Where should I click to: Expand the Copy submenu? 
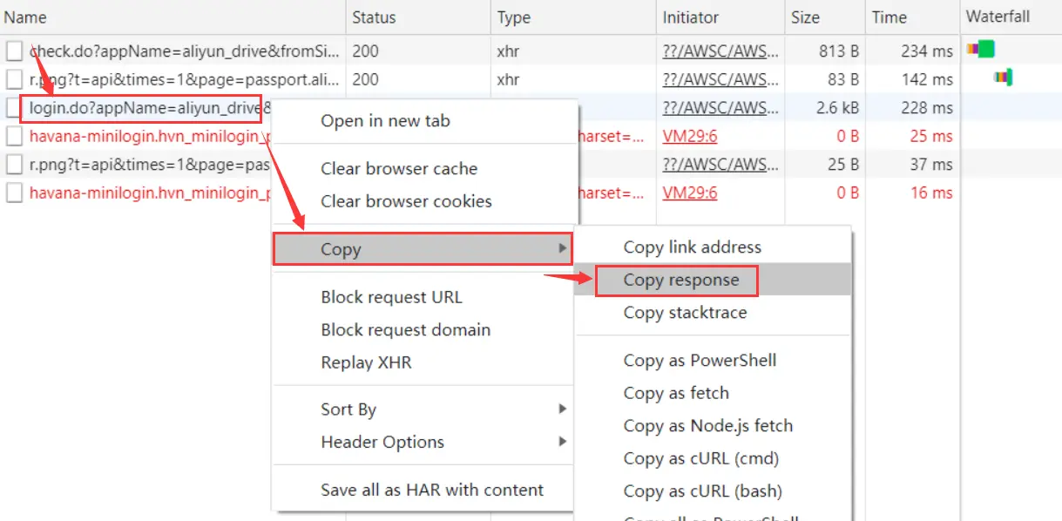(423, 249)
